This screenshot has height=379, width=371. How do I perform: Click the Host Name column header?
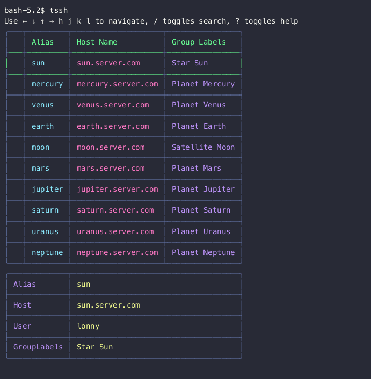pos(97,42)
